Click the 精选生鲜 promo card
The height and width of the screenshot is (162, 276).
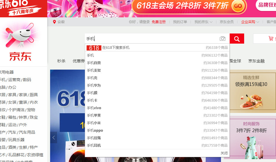point(253,91)
